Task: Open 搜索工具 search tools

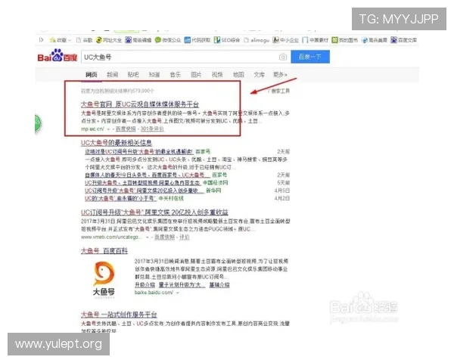Action: (278, 91)
